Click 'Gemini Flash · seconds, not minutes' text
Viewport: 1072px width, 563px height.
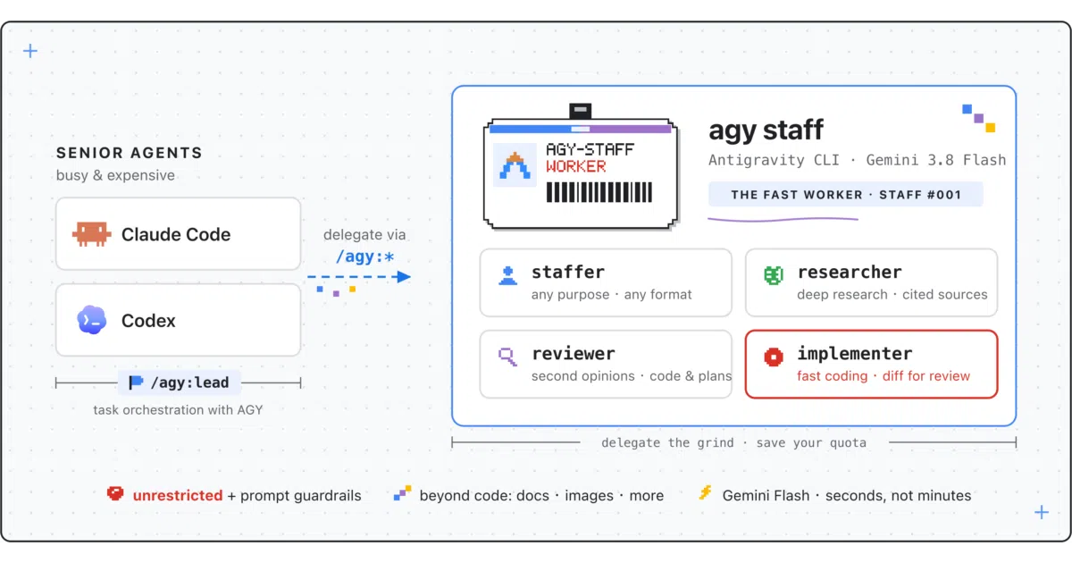click(x=847, y=495)
